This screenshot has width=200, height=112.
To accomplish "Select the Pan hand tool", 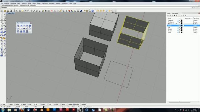I will 28,11.
